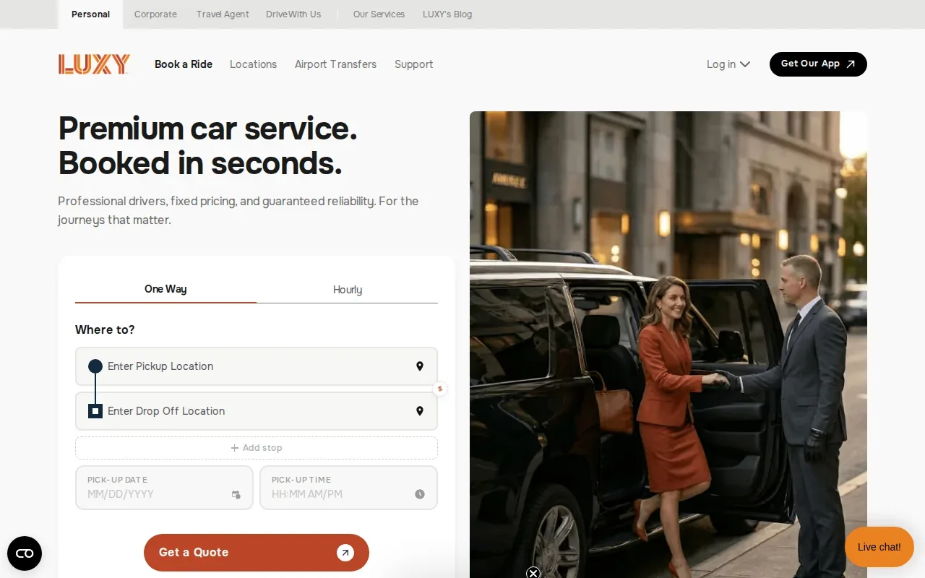The width and height of the screenshot is (925, 578).
Task: Focus the Enter Pickup Location field
Action: 257,366
